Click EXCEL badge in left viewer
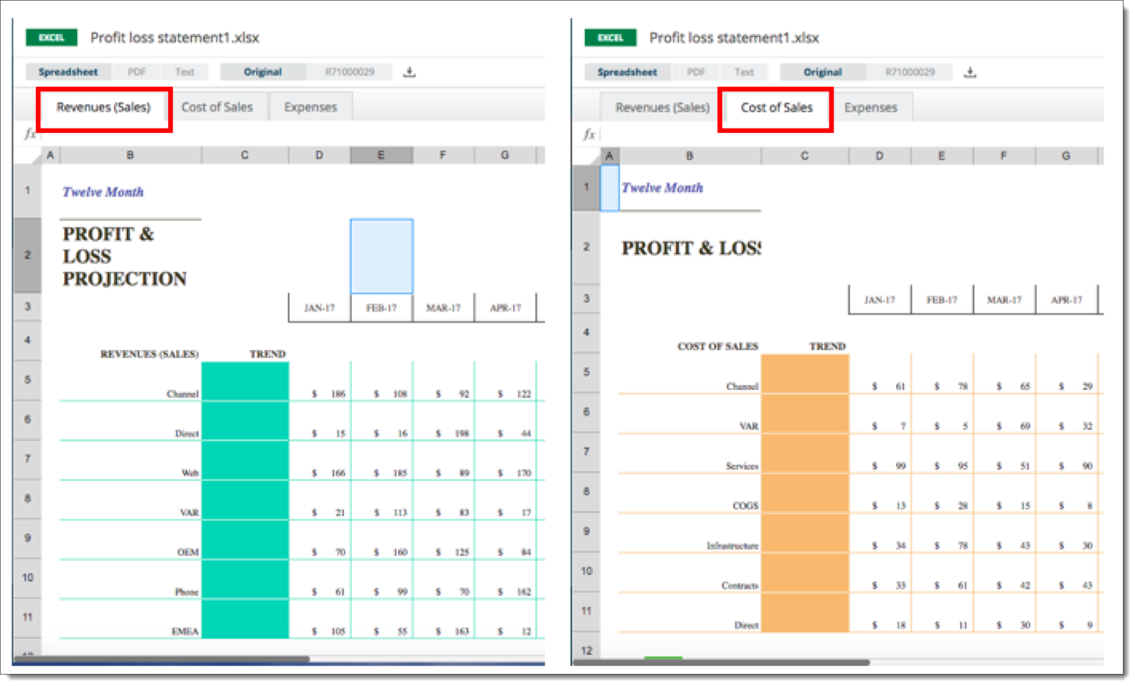 point(51,37)
